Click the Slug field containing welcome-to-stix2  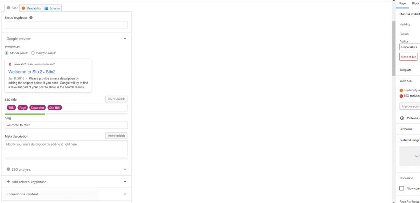click(66, 125)
